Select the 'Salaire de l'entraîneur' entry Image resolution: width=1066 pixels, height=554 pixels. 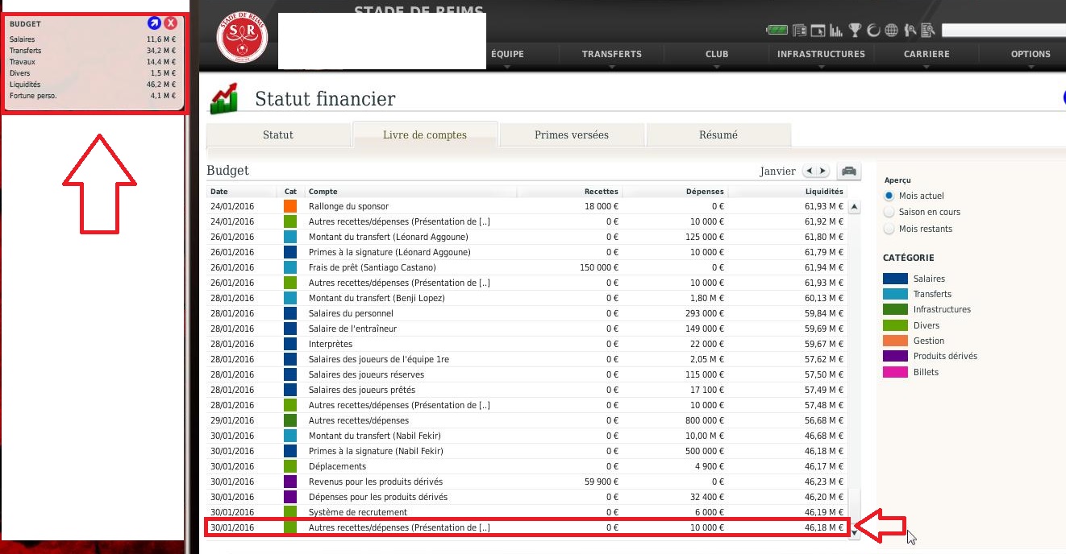[x=352, y=329]
